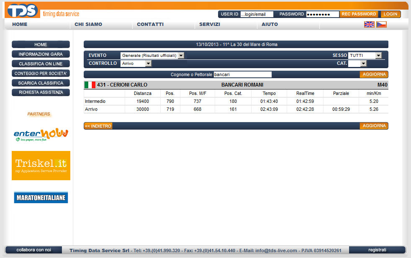Select CONTATTI from the top menu
This screenshot has height=258, width=411.
point(150,24)
